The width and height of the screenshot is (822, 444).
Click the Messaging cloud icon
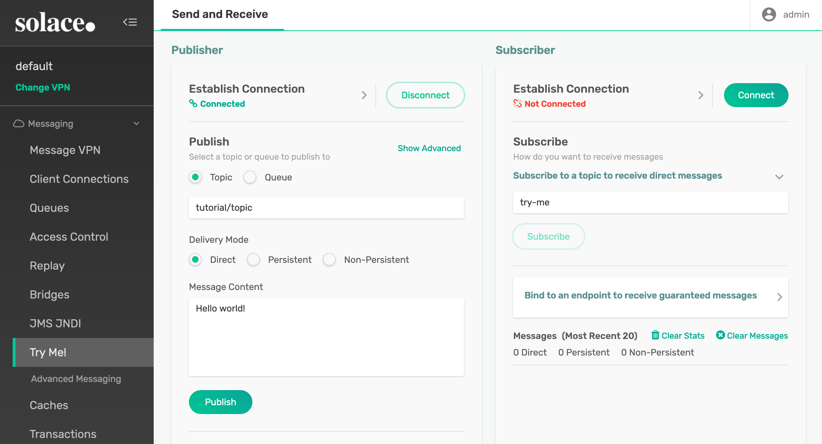[18, 124]
